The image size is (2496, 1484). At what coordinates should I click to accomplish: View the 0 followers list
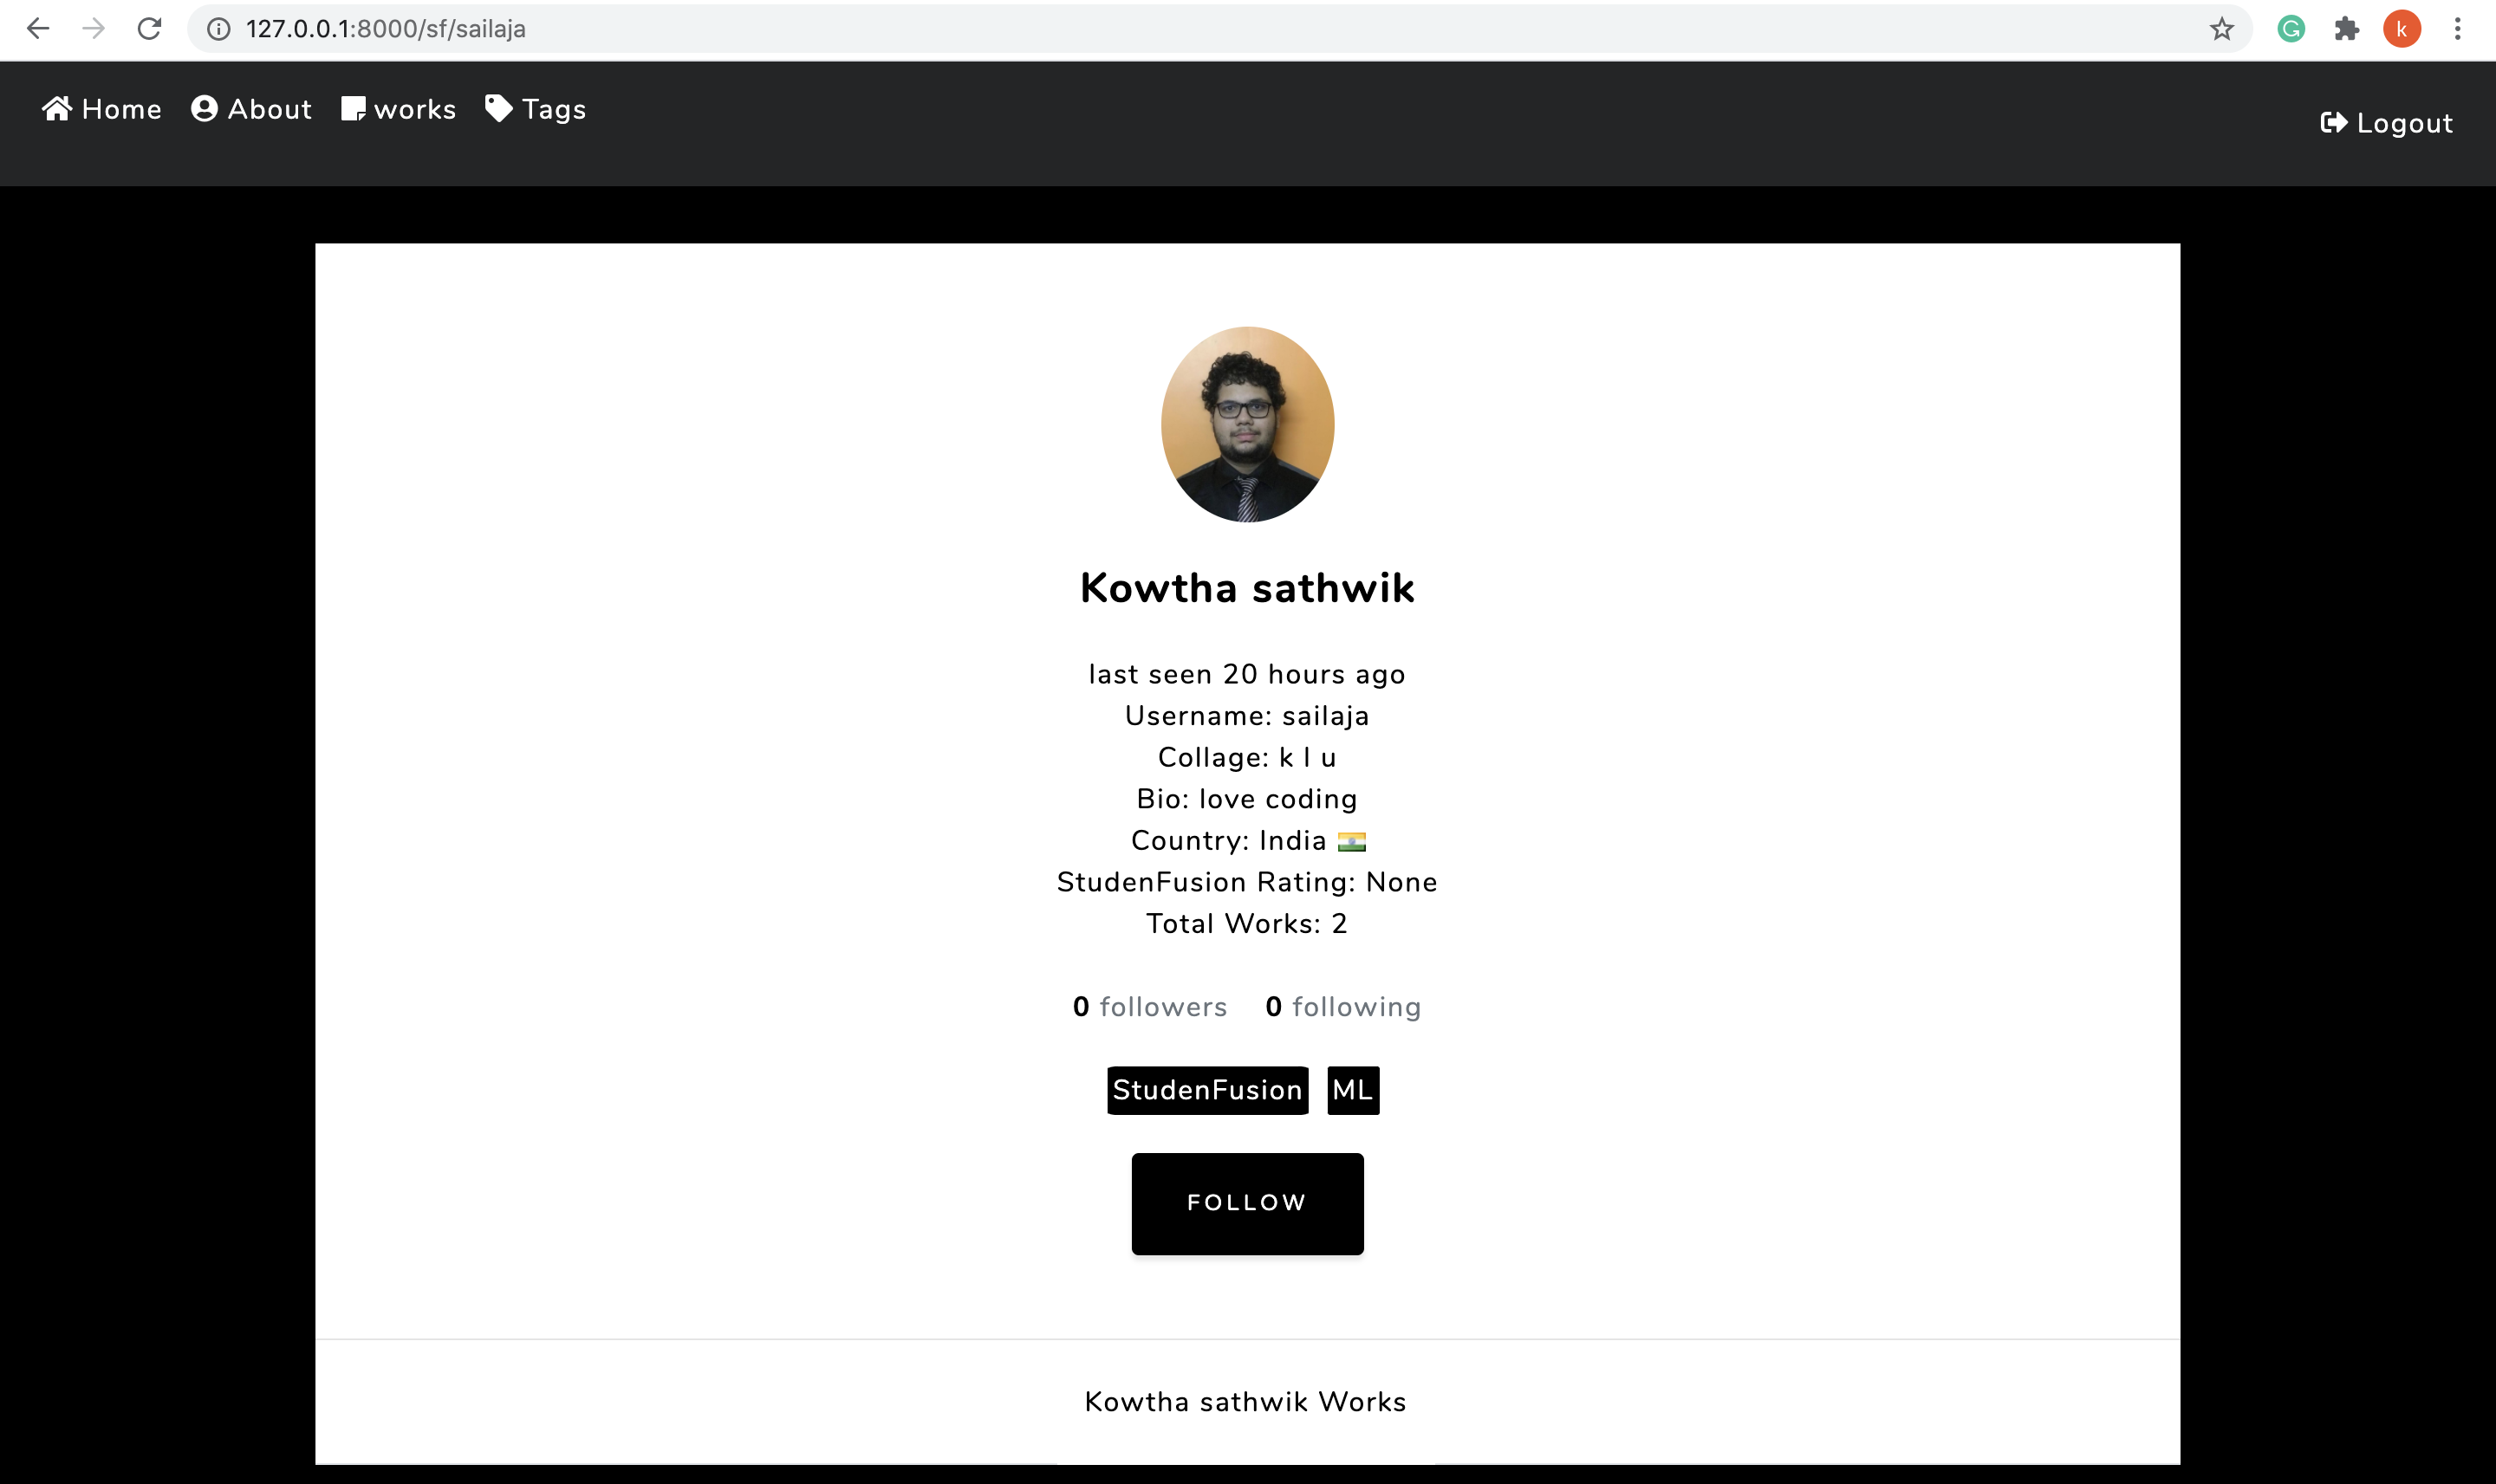click(x=1149, y=1007)
